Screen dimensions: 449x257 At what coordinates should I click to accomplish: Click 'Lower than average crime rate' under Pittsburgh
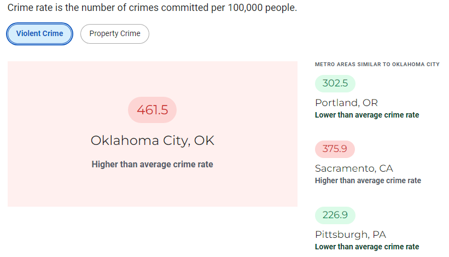(367, 247)
